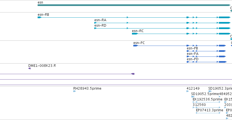
Task: Click the esn gene label
Action: [x=40, y=2]
